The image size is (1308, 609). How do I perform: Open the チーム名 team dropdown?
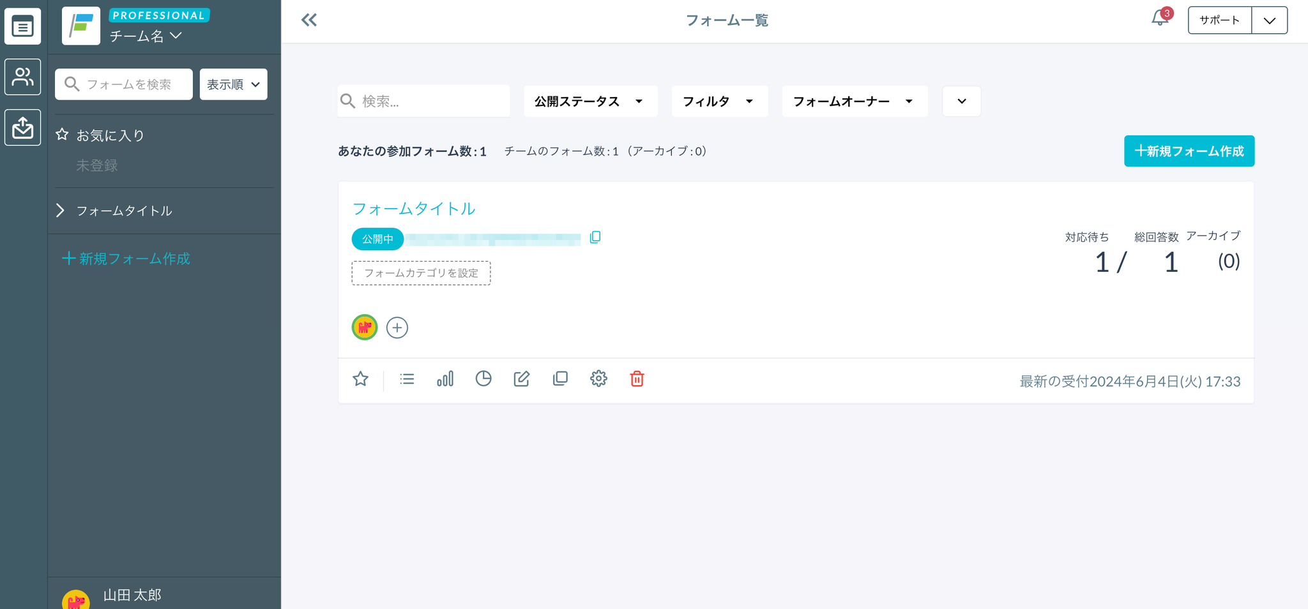146,36
